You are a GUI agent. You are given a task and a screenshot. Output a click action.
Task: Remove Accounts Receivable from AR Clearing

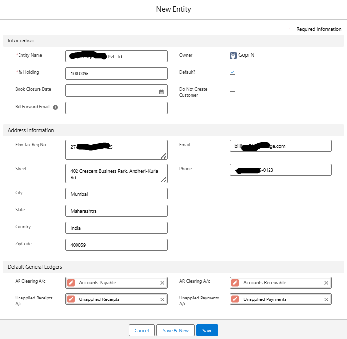[326, 283]
